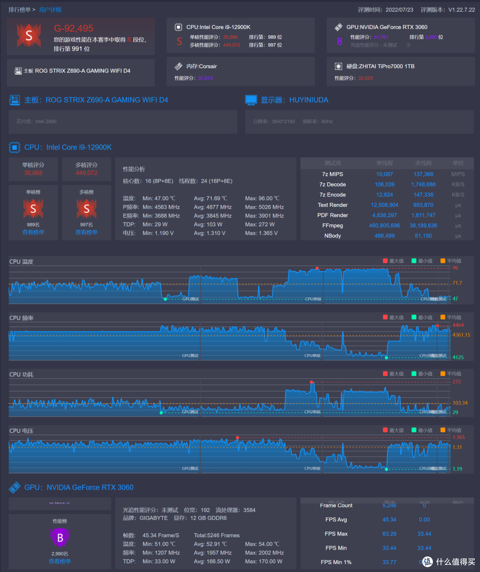Viewport: 480px width, 572px height.
Task: Click the G-92,495 total score
Action: pos(74,28)
